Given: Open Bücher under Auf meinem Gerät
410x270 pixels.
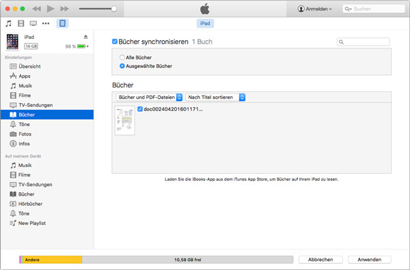Looking at the screenshot, I should 47,194.
